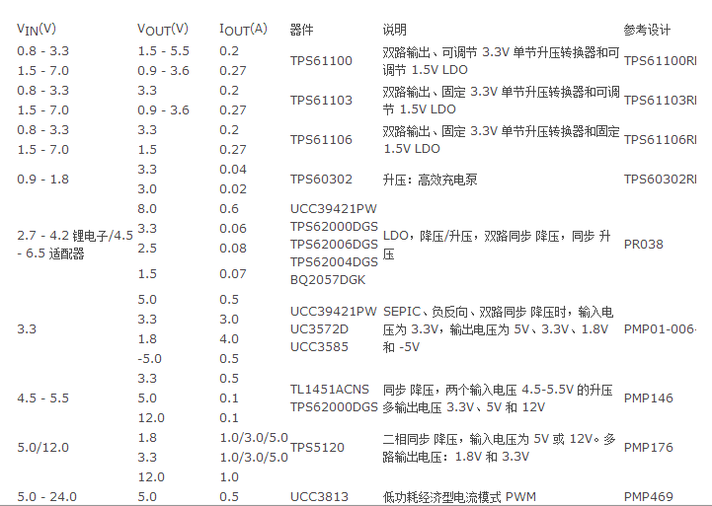The image size is (712, 506).
Task: Click the output current value '0.08'
Action: click(x=233, y=248)
